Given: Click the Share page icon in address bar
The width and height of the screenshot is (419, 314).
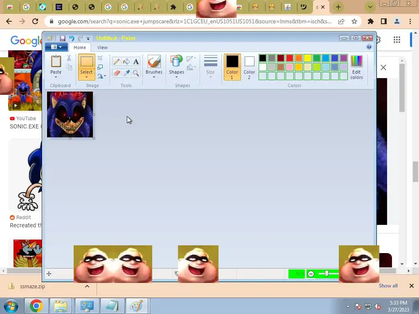Looking at the screenshot, I should (341, 21).
